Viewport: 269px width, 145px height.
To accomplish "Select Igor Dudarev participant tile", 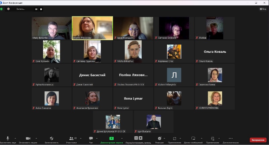I will 154,122.
